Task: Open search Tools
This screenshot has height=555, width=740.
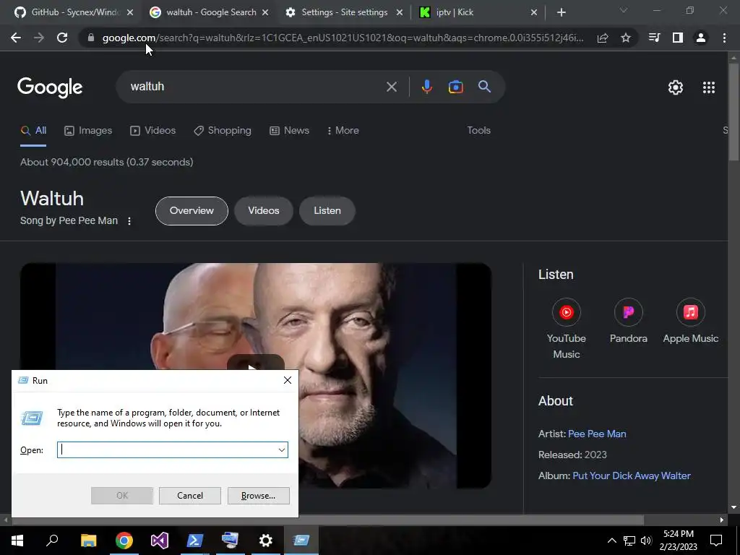Action: [x=478, y=131]
